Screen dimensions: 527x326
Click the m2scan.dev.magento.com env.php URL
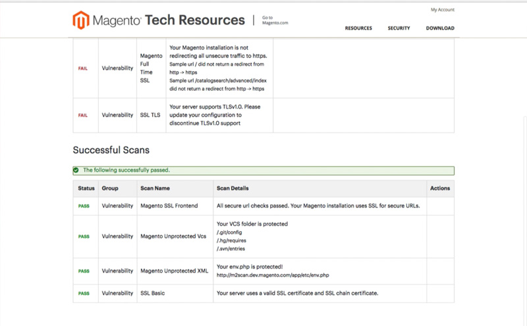273,275
